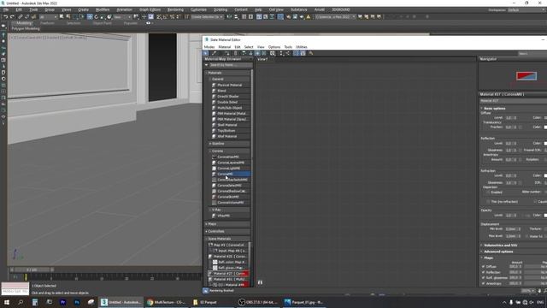Toggle the Anisotropy map checkbox
Viewport: 547px width, 308px height.
(x=484, y=283)
